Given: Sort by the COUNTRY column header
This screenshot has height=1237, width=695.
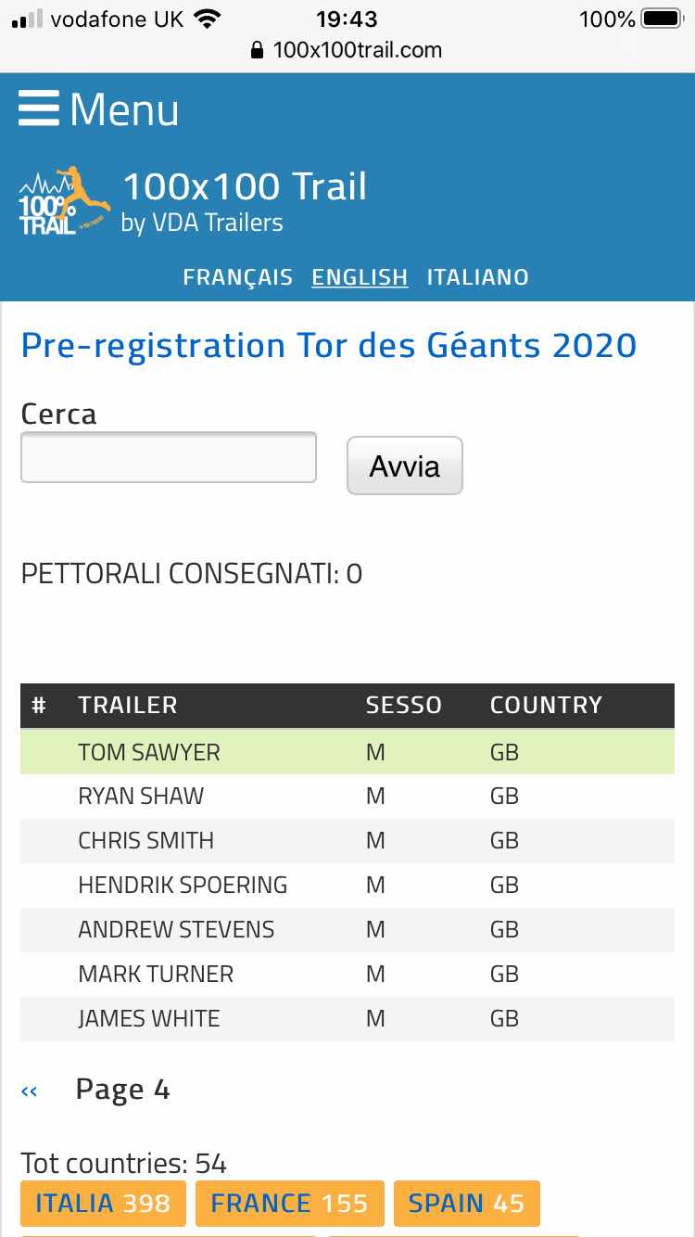Looking at the screenshot, I should (546, 706).
